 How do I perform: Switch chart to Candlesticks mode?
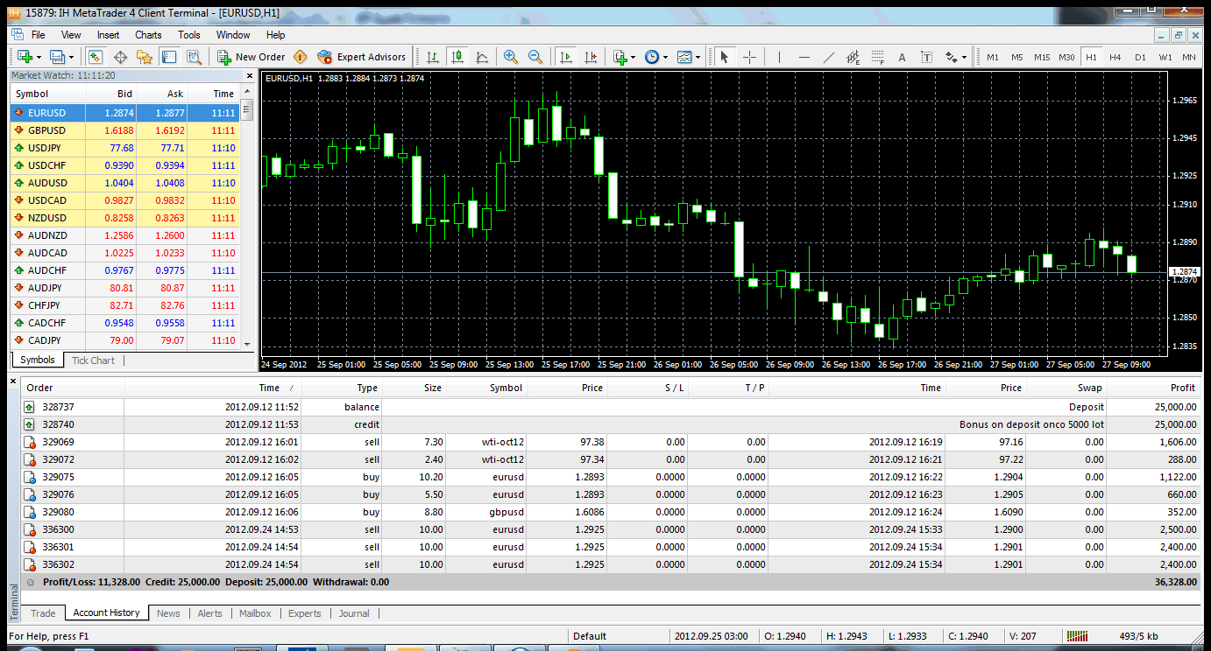457,57
